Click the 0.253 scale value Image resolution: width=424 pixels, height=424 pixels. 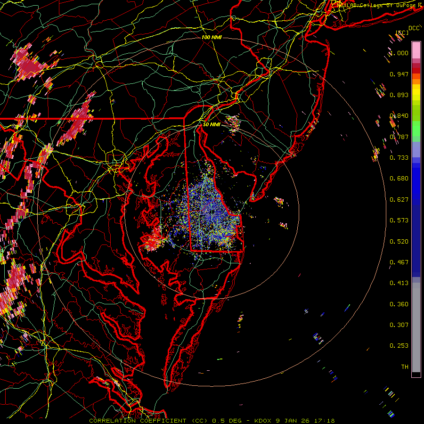tap(399, 346)
